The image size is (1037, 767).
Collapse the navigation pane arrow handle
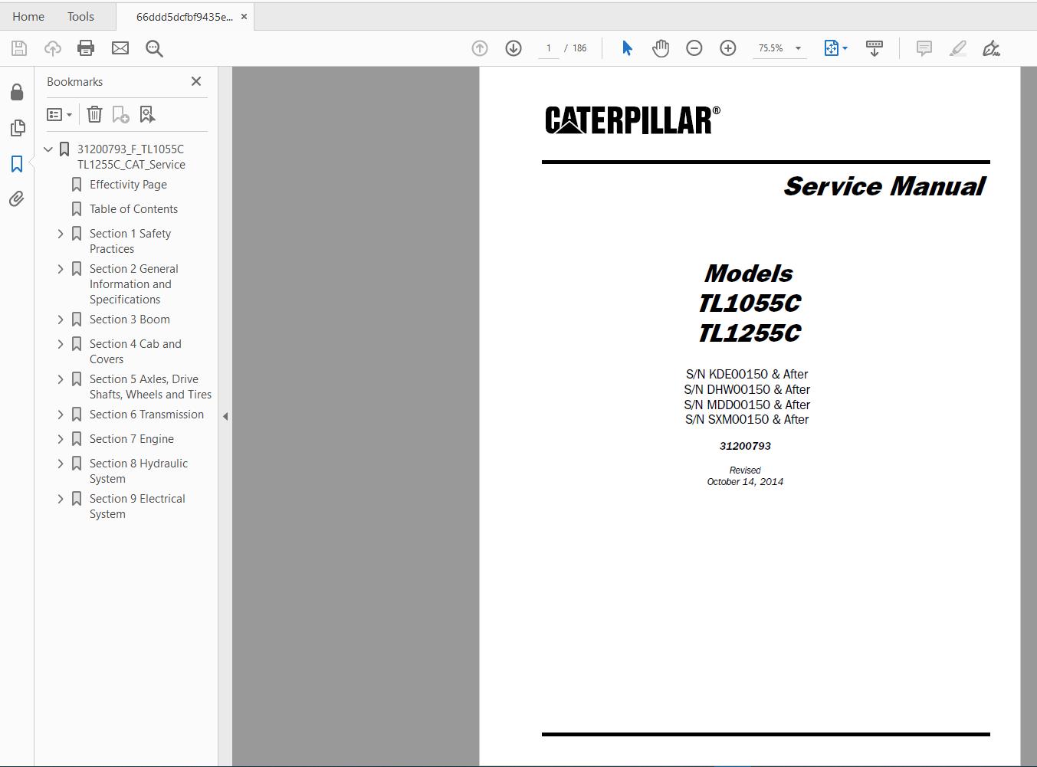coord(225,416)
